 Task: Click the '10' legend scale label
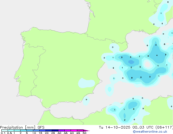tap(34, 133)
